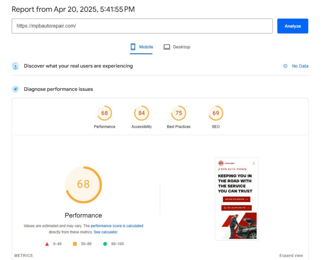Image resolution: width=333 pixels, height=260 pixels.
Task: Click the No Data info icon
Action: click(x=286, y=66)
